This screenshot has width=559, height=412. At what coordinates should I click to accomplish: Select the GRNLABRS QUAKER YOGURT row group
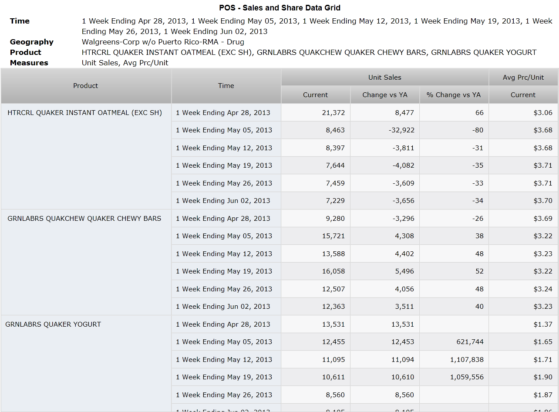(86, 363)
